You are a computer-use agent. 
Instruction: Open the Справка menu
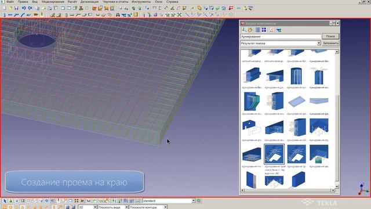click(172, 2)
